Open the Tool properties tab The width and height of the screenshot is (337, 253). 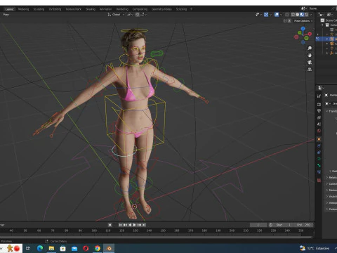tap(319, 96)
